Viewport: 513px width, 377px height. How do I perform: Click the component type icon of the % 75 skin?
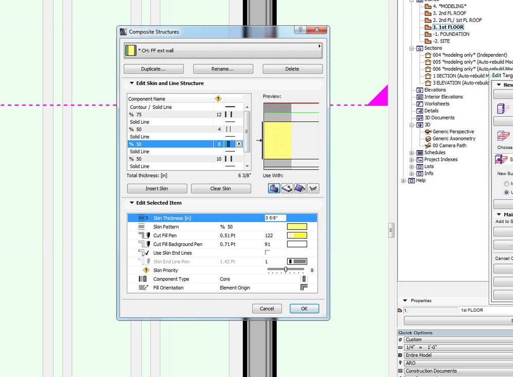tap(229, 114)
